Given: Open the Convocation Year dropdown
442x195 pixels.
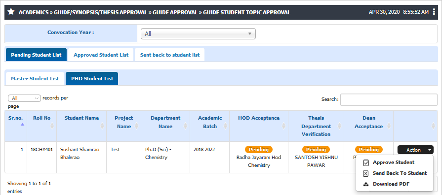Looking at the screenshot, I should [x=198, y=33].
